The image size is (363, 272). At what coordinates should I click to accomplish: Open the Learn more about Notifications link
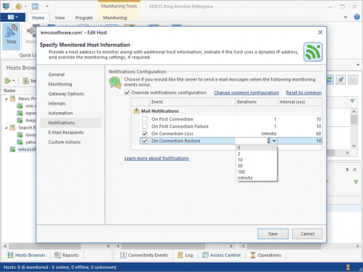pyautogui.click(x=157, y=158)
